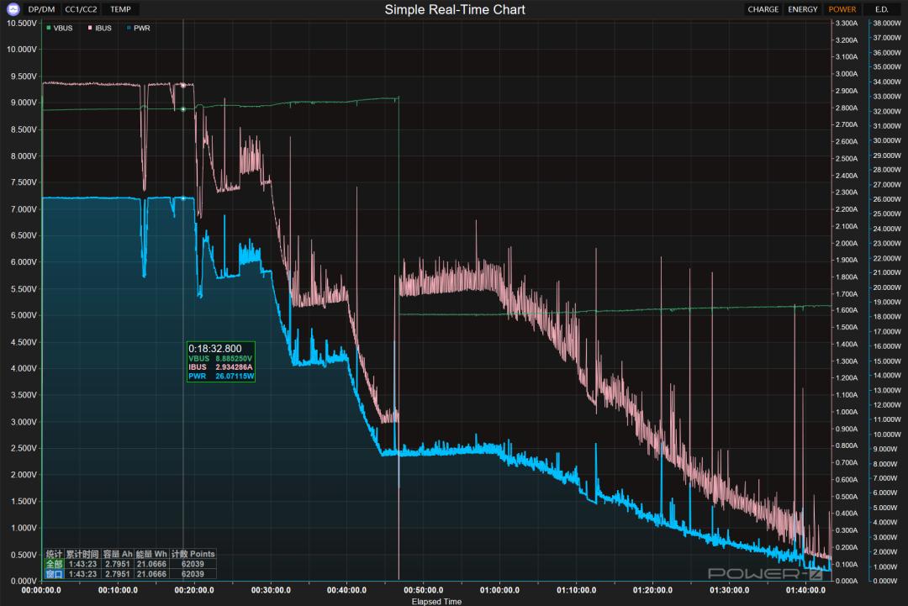
Task: Click the ENERGY button
Action: point(802,9)
